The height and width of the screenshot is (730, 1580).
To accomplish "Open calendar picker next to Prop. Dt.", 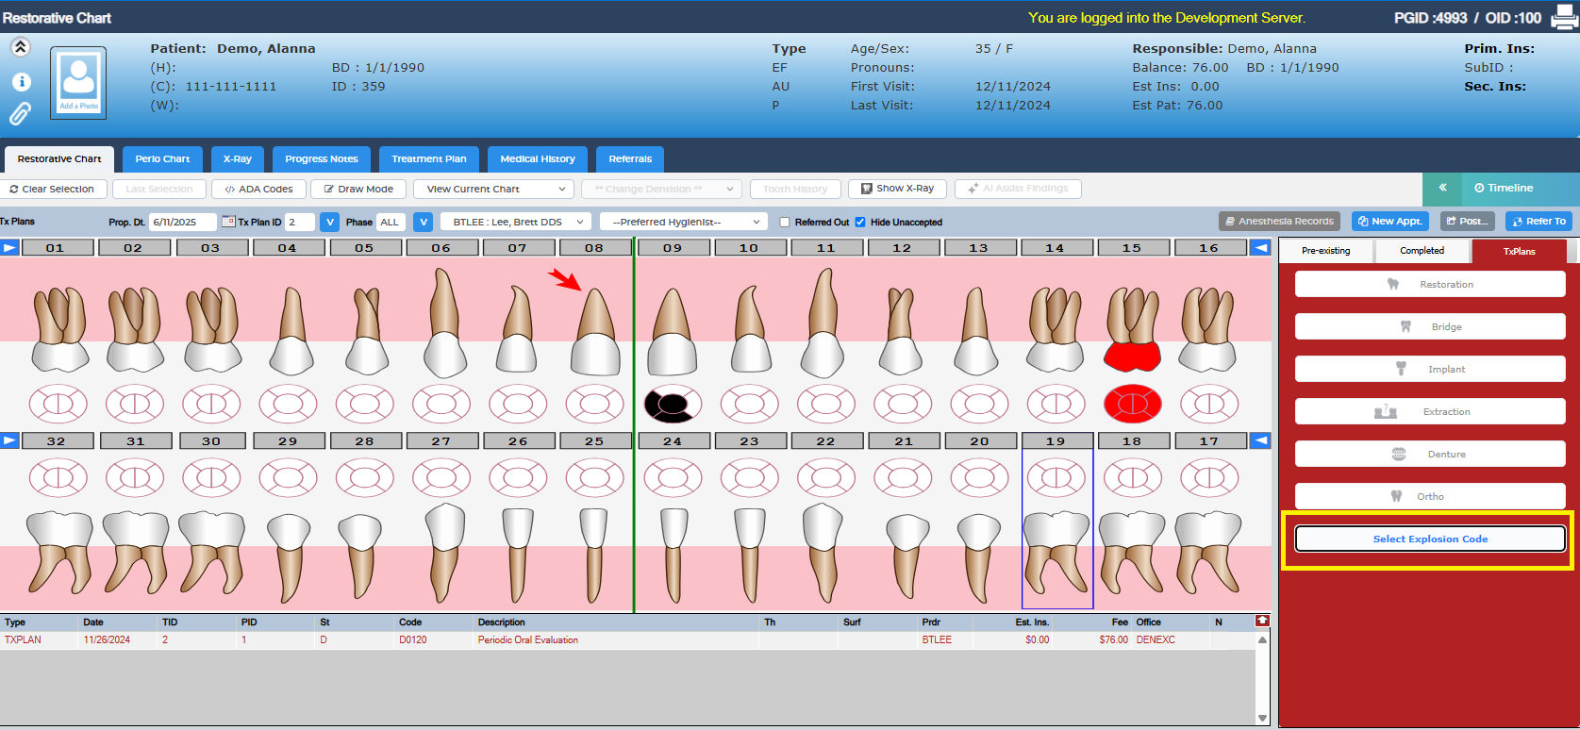I will tap(228, 222).
